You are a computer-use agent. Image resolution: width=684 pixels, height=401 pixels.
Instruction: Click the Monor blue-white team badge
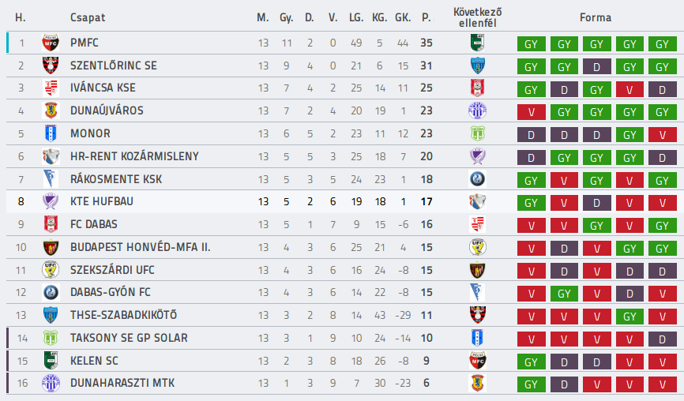coord(51,133)
